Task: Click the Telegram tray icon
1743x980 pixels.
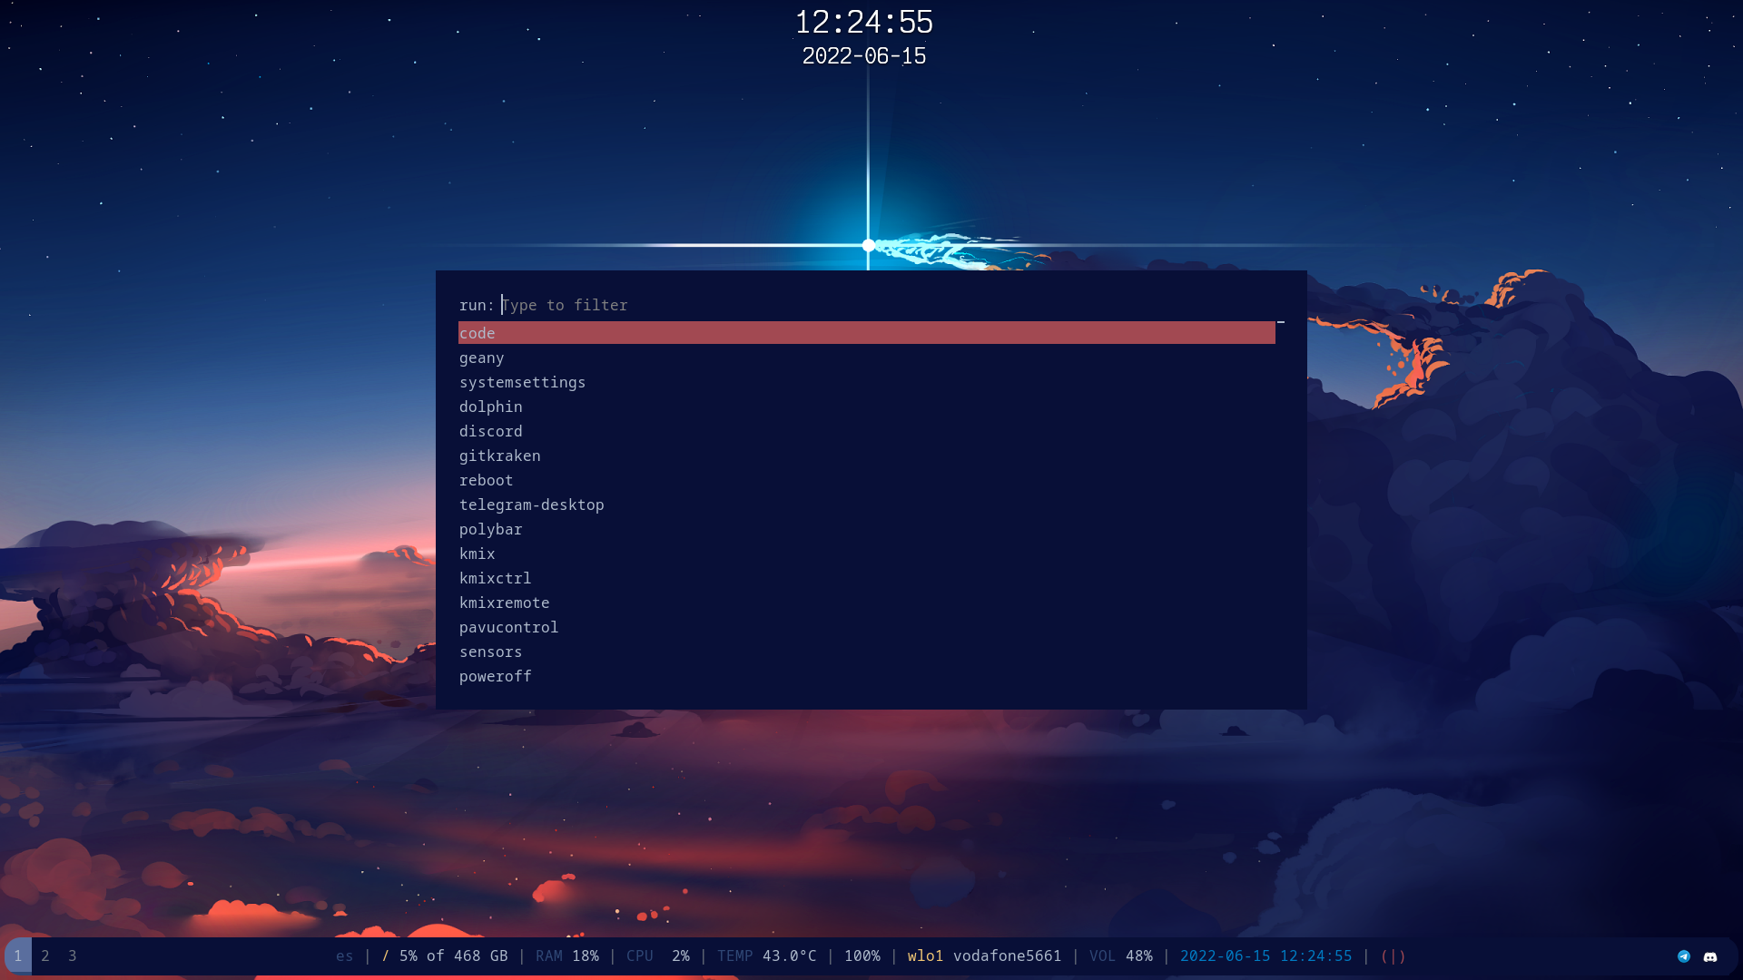Action: (x=1684, y=956)
